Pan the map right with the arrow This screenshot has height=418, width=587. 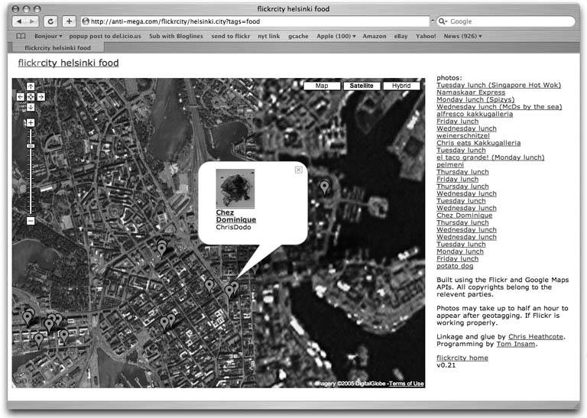coord(41,96)
